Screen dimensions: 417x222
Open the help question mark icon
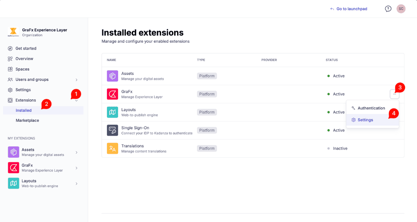(x=388, y=9)
